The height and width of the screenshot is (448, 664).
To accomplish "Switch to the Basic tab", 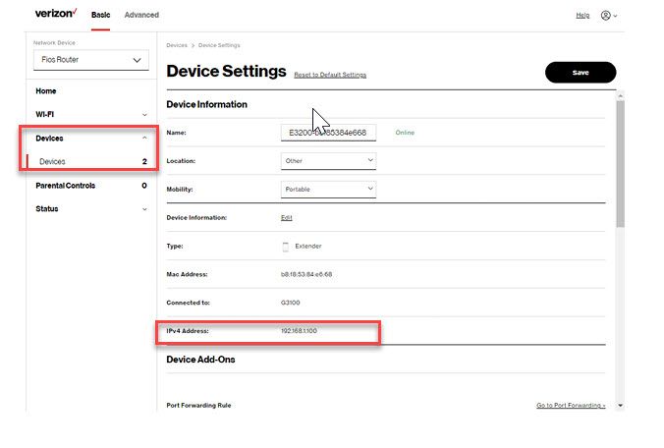I will click(101, 15).
